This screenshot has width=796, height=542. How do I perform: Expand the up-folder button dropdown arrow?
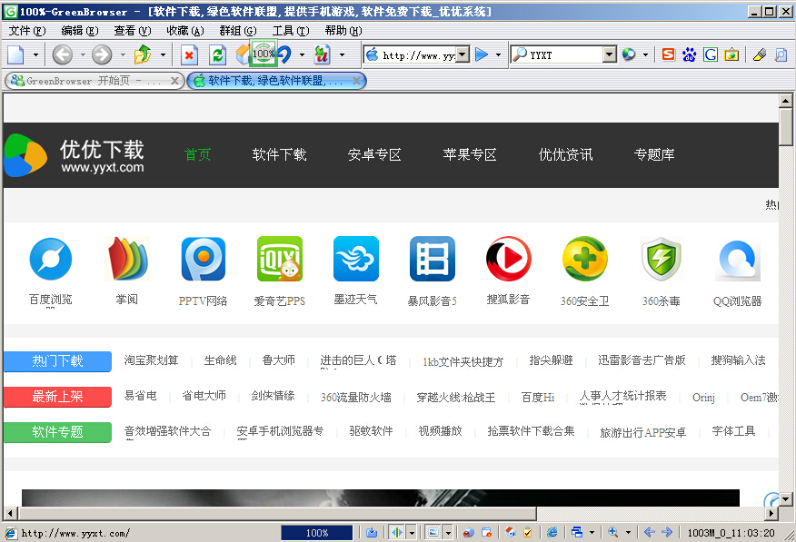click(163, 54)
